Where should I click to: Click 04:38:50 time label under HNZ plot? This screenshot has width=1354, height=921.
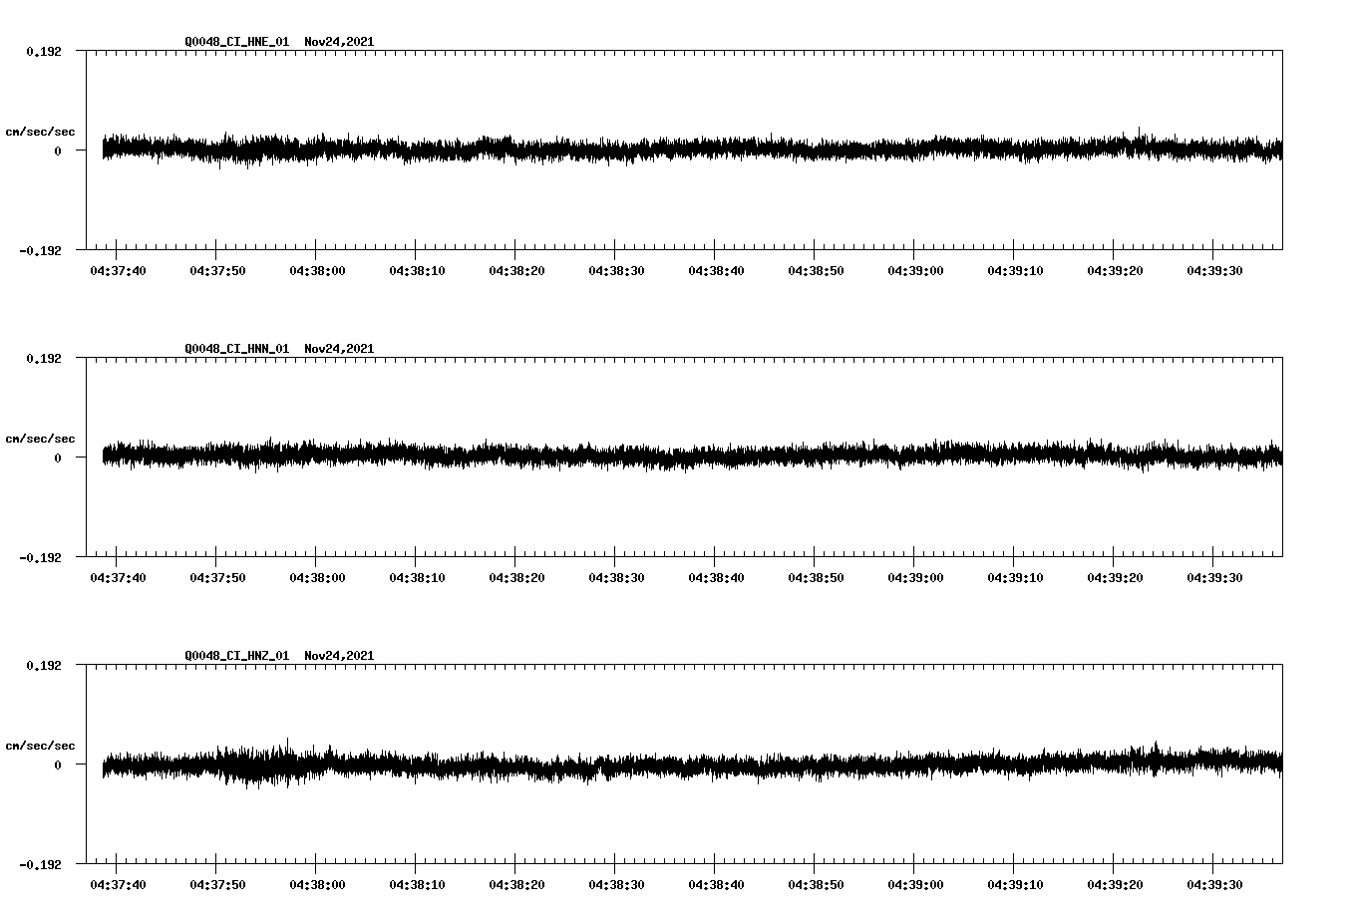coord(816,884)
